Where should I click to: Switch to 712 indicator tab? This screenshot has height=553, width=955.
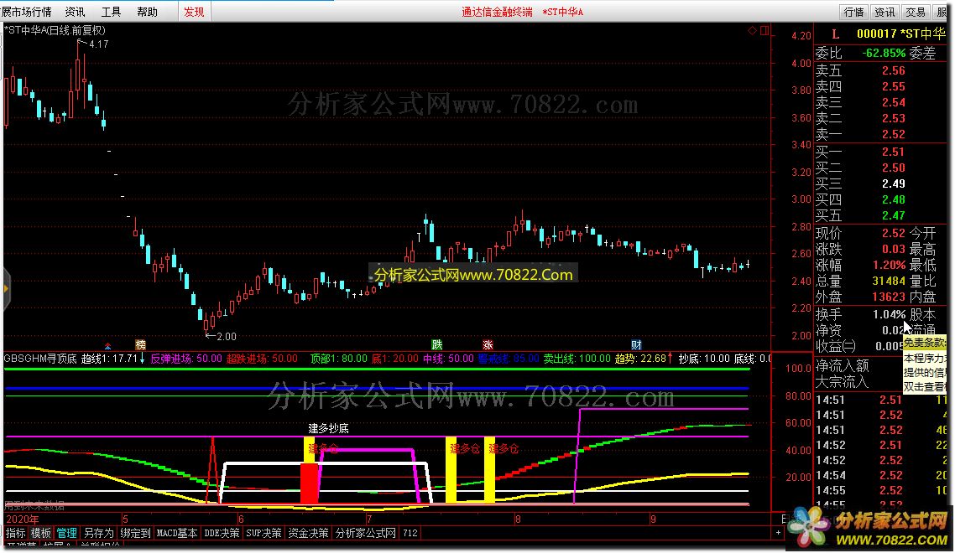pos(410,533)
